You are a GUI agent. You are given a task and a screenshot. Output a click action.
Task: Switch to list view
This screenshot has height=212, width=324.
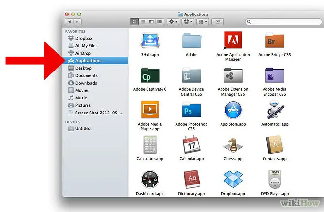click(143, 21)
